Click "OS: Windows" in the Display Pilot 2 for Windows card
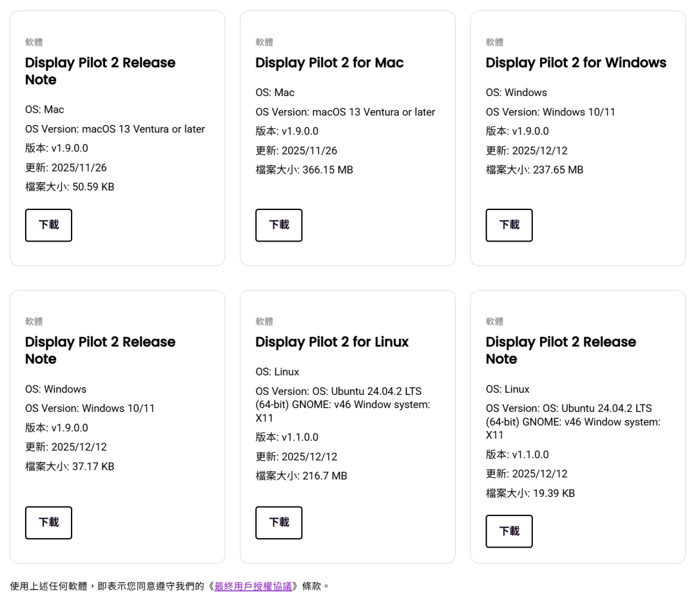The width and height of the screenshot is (696, 607). 516,93
